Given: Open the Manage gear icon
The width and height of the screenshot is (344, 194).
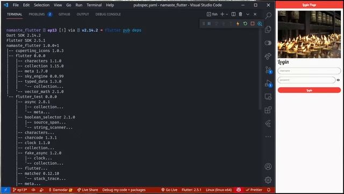Looking at the screenshot, I should coord(268,180).
